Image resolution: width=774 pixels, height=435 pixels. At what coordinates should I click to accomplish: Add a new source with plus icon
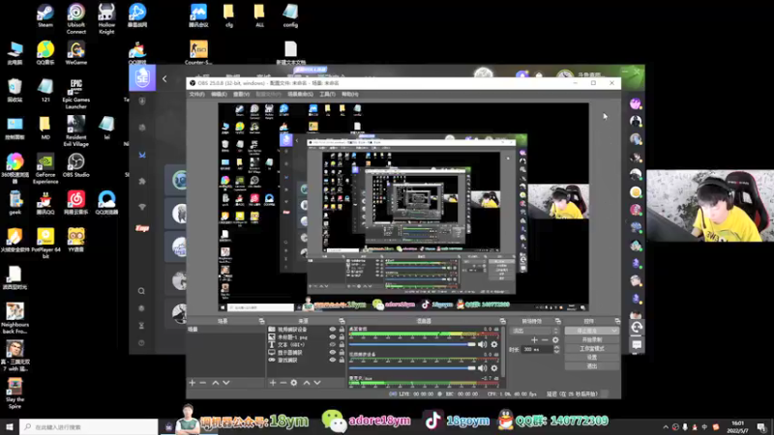(273, 383)
